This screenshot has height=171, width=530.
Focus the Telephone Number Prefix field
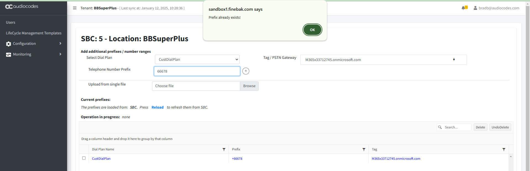pyautogui.click(x=197, y=71)
